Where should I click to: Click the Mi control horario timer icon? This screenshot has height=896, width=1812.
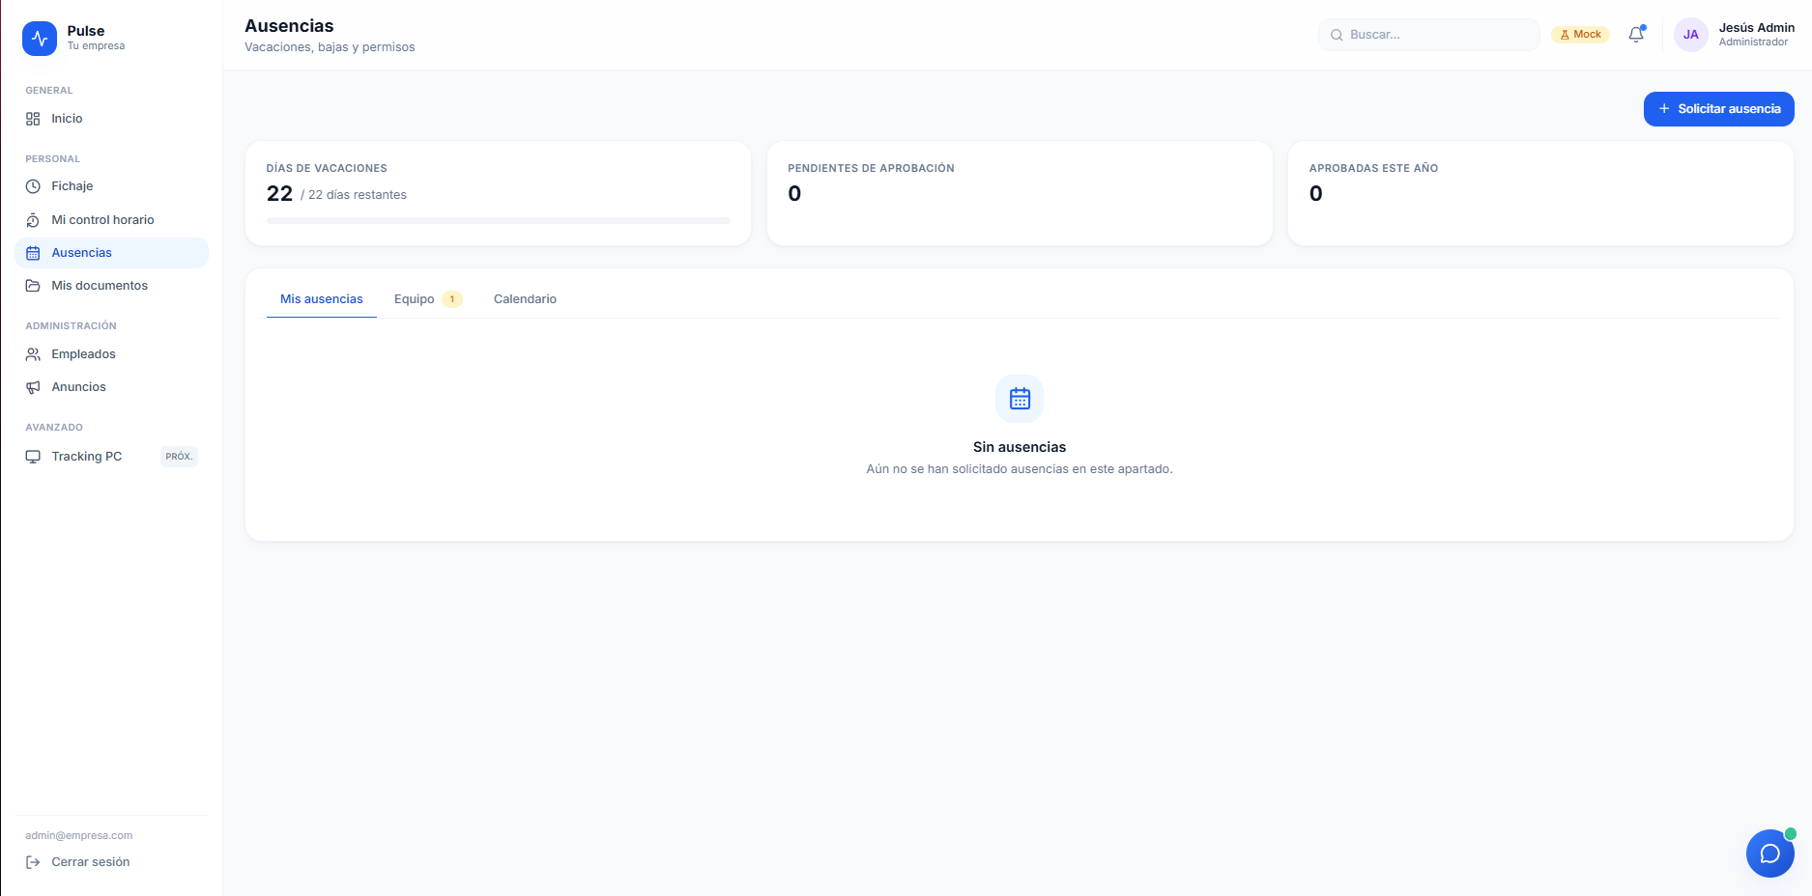pos(33,220)
